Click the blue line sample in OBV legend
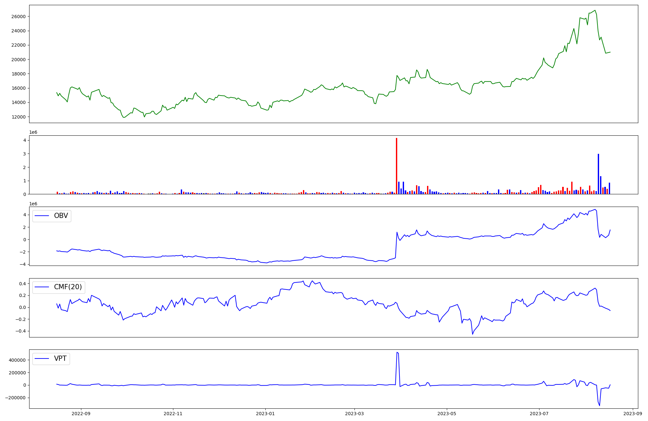 42,216
